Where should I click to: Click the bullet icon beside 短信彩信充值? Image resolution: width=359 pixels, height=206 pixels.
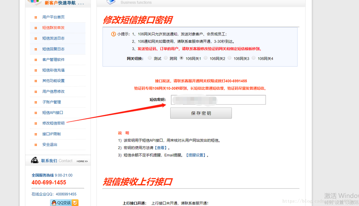tap(36, 70)
